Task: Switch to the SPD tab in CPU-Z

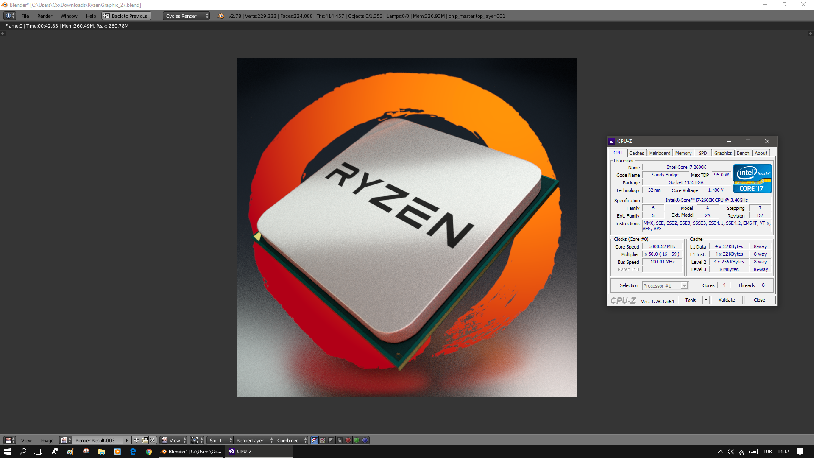Action: (x=702, y=153)
